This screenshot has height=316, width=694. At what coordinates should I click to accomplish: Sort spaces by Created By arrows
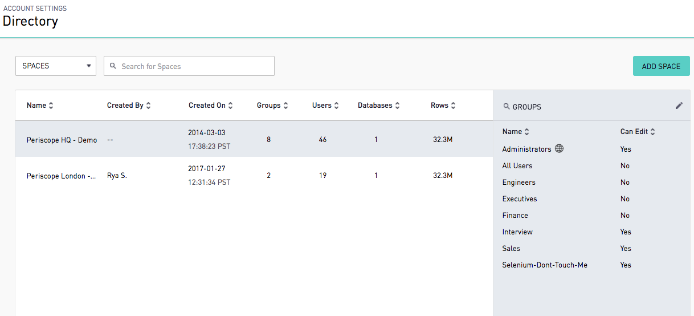[x=149, y=106]
